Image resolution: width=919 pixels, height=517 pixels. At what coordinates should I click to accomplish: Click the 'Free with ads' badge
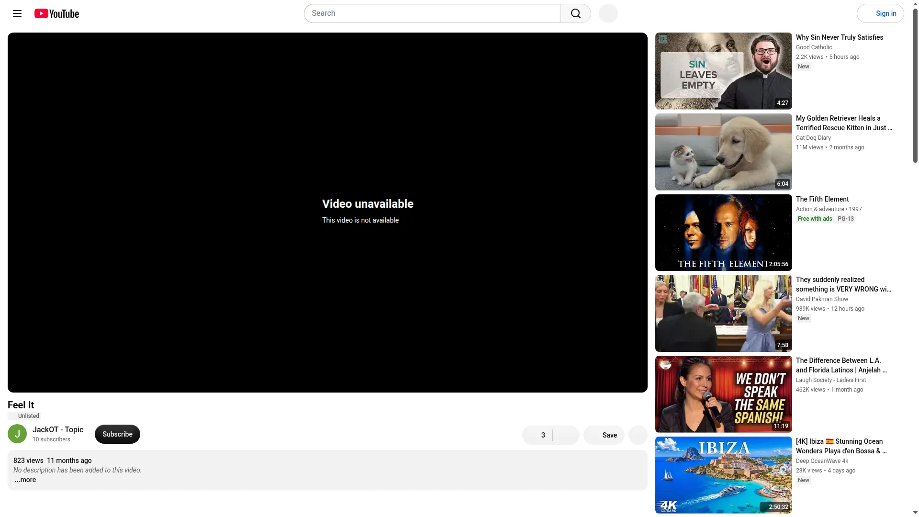click(815, 219)
